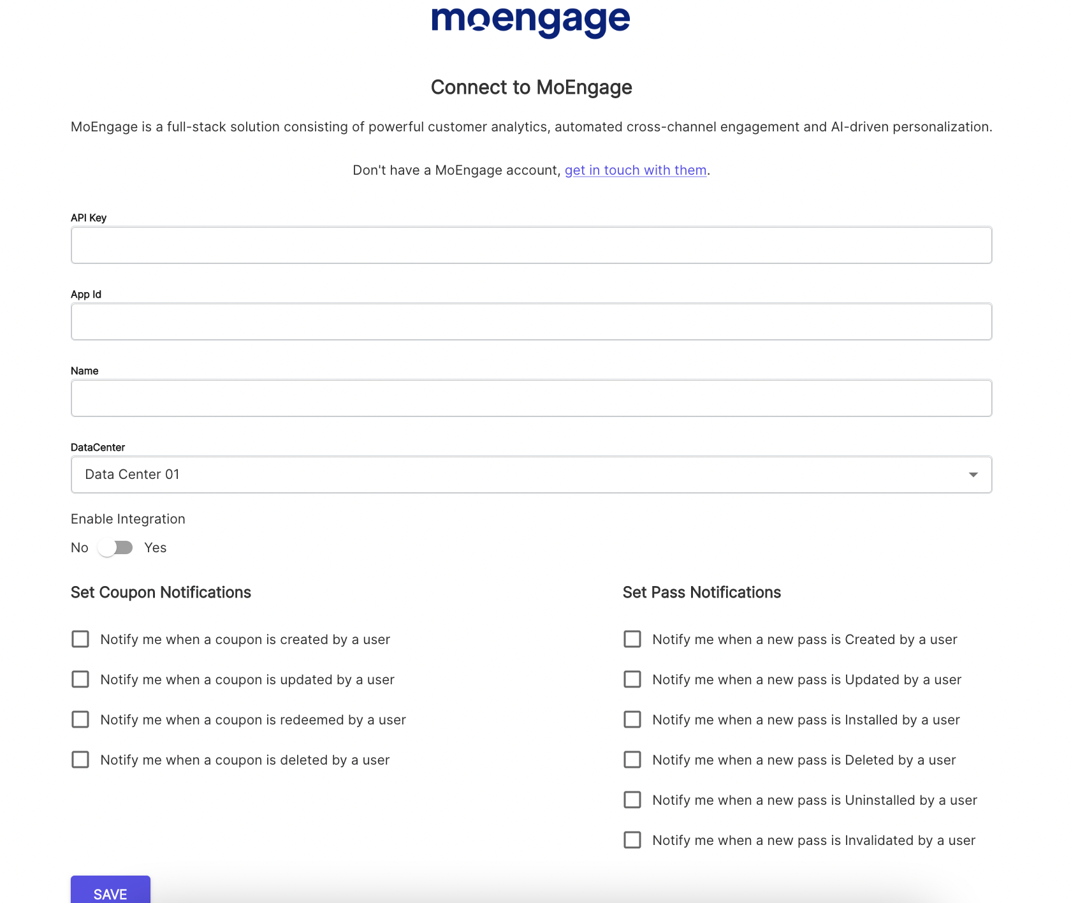Enable new pass Uninstalled notification
The height and width of the screenshot is (903, 1071).
coord(632,800)
